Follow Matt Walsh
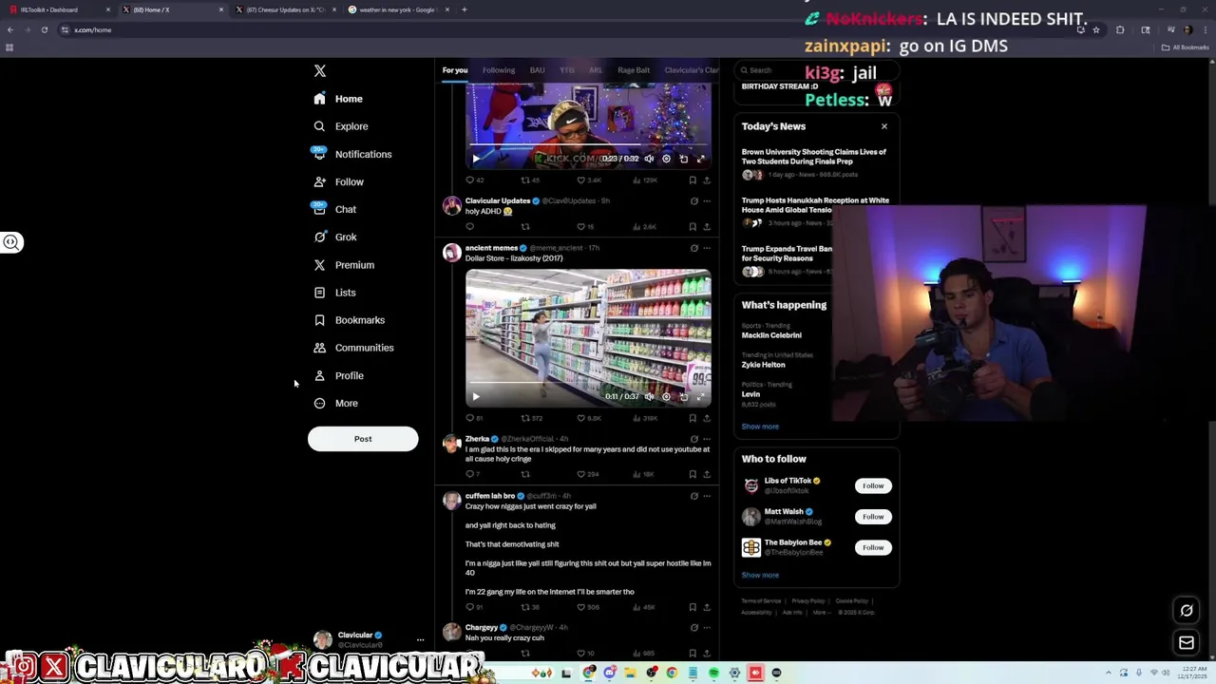 coord(873,517)
